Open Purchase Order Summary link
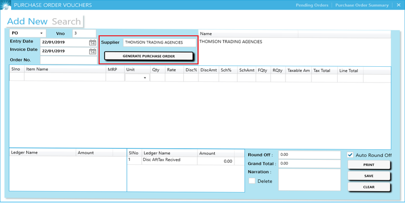The image size is (405, 220). click(x=361, y=5)
